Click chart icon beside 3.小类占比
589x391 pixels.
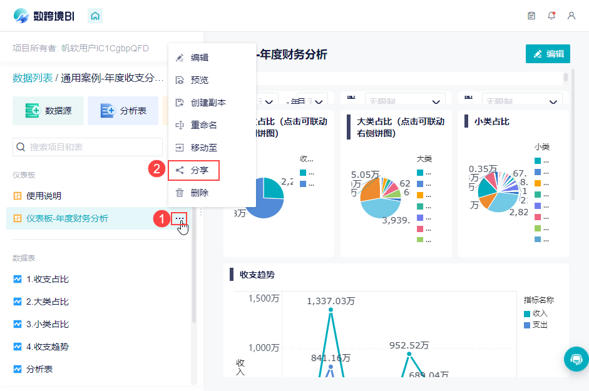(x=18, y=324)
